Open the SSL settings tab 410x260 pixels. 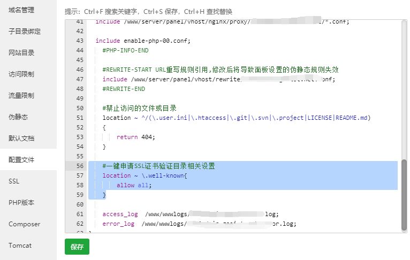[14, 181]
